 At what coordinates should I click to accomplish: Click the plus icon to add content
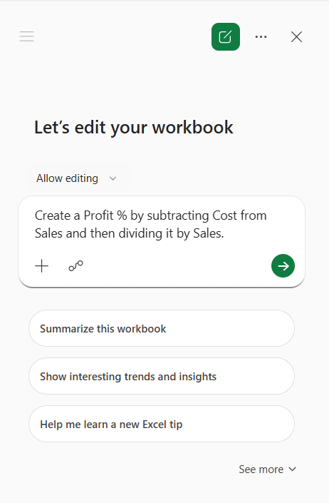click(x=41, y=266)
